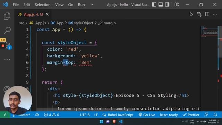Open notifications bell in status bar
The image size is (222, 125).
(215, 115)
